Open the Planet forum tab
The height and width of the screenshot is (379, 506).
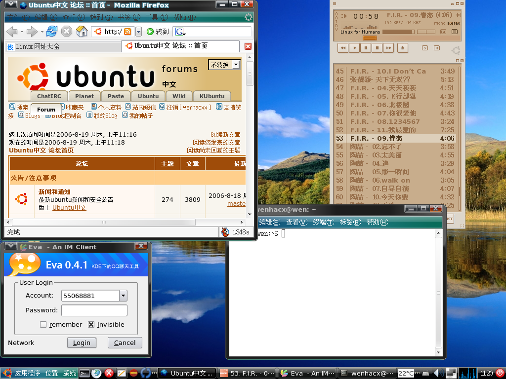pyautogui.click(x=84, y=96)
